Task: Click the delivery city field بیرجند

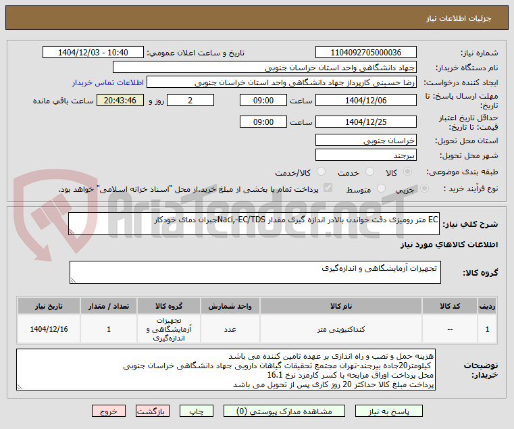Action: pos(366,155)
